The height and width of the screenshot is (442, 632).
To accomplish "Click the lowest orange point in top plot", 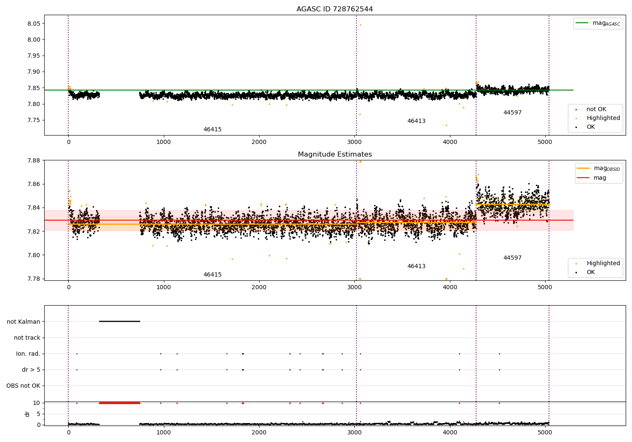I will click(446, 125).
